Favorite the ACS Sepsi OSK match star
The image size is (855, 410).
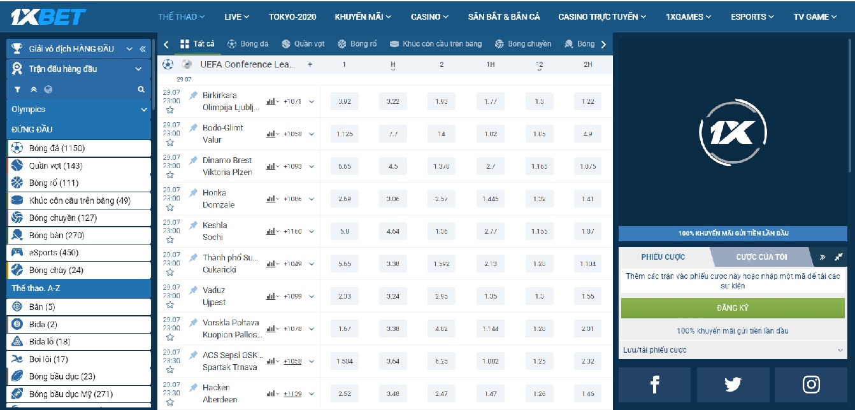pos(170,370)
